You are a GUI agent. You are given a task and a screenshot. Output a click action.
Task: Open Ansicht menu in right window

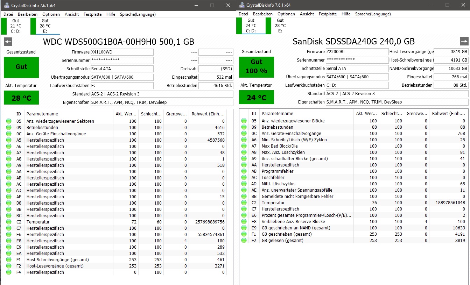(x=307, y=14)
